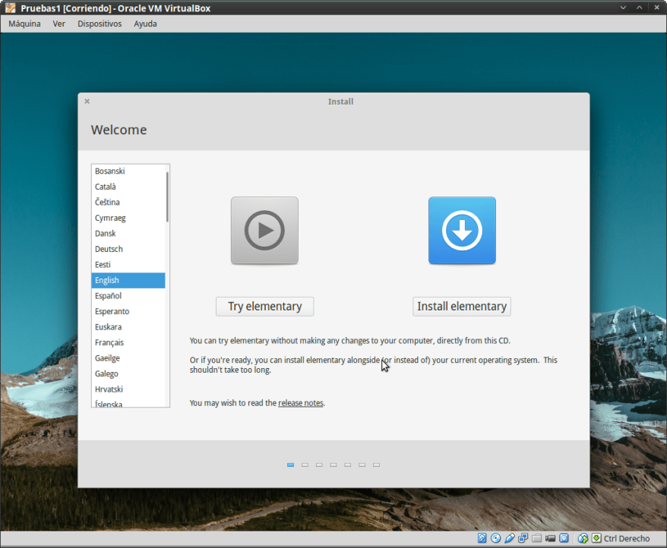This screenshot has height=548, width=667.
Task: Open the release notes link
Action: (300, 403)
